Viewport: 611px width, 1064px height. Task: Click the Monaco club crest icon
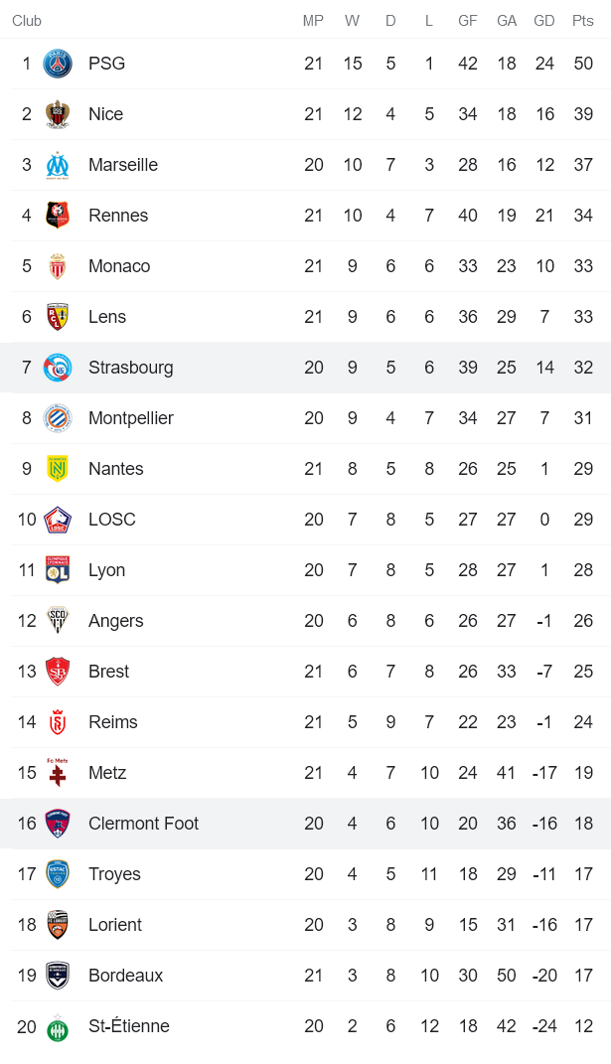pyautogui.click(x=58, y=266)
